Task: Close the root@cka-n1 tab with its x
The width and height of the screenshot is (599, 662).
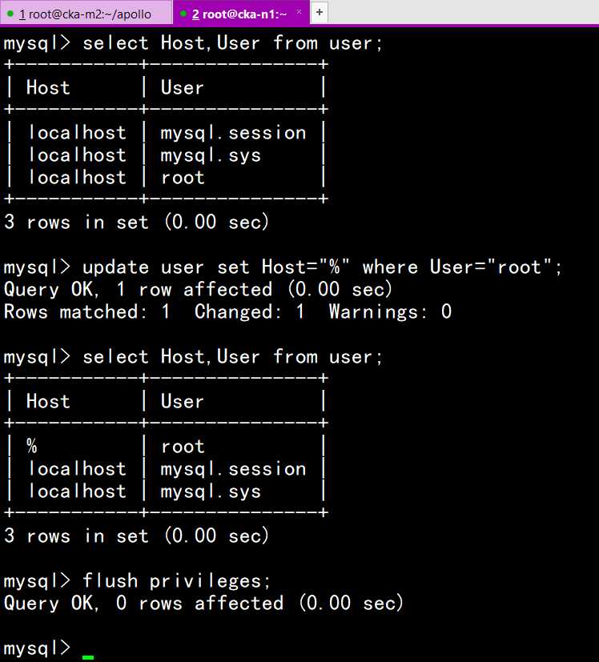Action: (x=299, y=12)
